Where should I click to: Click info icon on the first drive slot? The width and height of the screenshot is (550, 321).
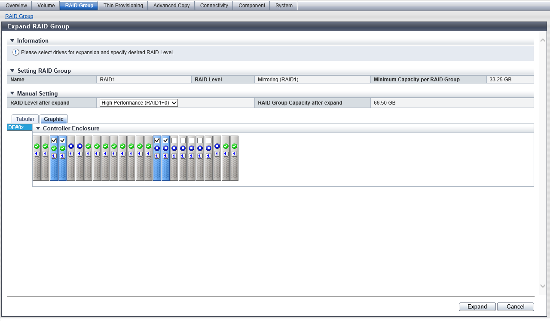tap(37, 154)
